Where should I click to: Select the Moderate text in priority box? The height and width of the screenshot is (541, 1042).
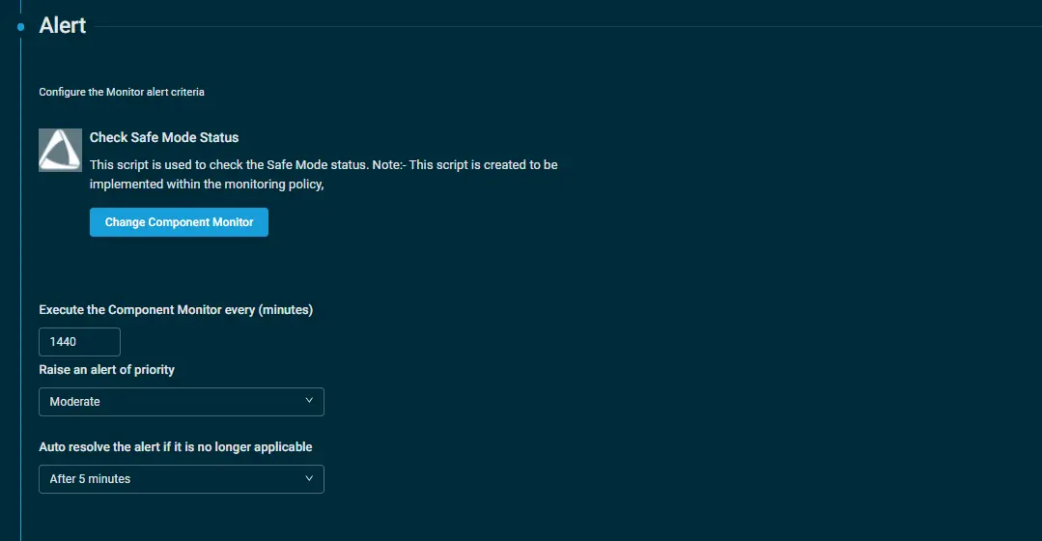pyautogui.click(x=75, y=402)
